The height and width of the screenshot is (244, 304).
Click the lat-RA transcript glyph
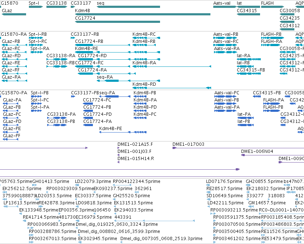(249, 59)
